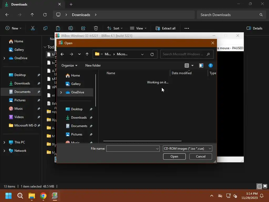
Task: Change the view layout icon in the Open dialog
Action: click(x=187, y=65)
